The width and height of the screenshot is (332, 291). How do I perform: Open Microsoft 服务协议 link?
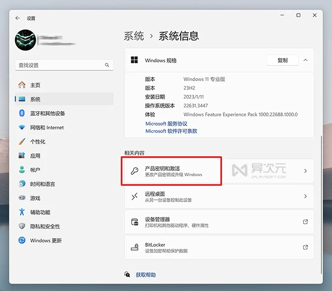point(166,124)
